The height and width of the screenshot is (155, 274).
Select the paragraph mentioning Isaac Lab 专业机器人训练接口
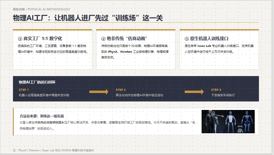pyautogui.click(x=219, y=49)
